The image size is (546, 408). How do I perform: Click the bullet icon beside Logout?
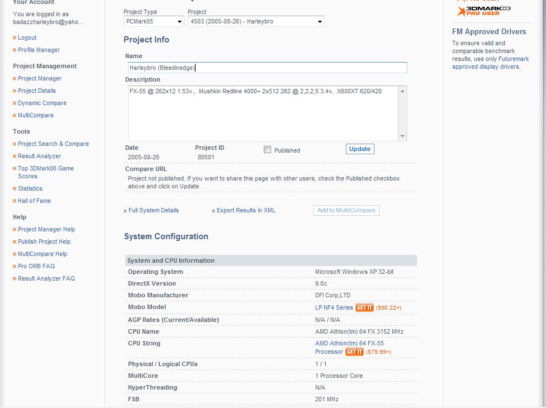coord(15,37)
